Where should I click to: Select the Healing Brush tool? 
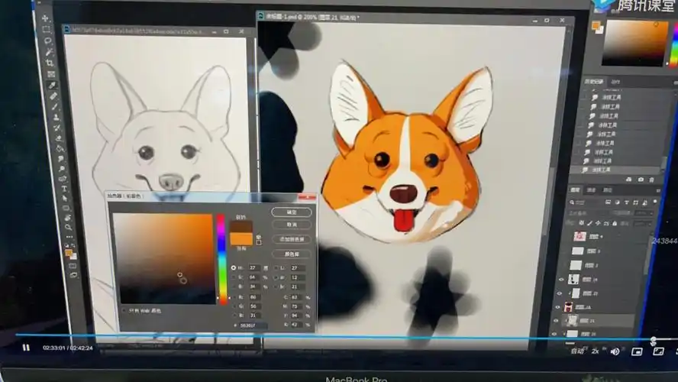click(53, 96)
